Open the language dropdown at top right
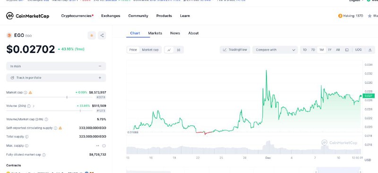This screenshot has width=378, height=173. click(x=356, y=1)
